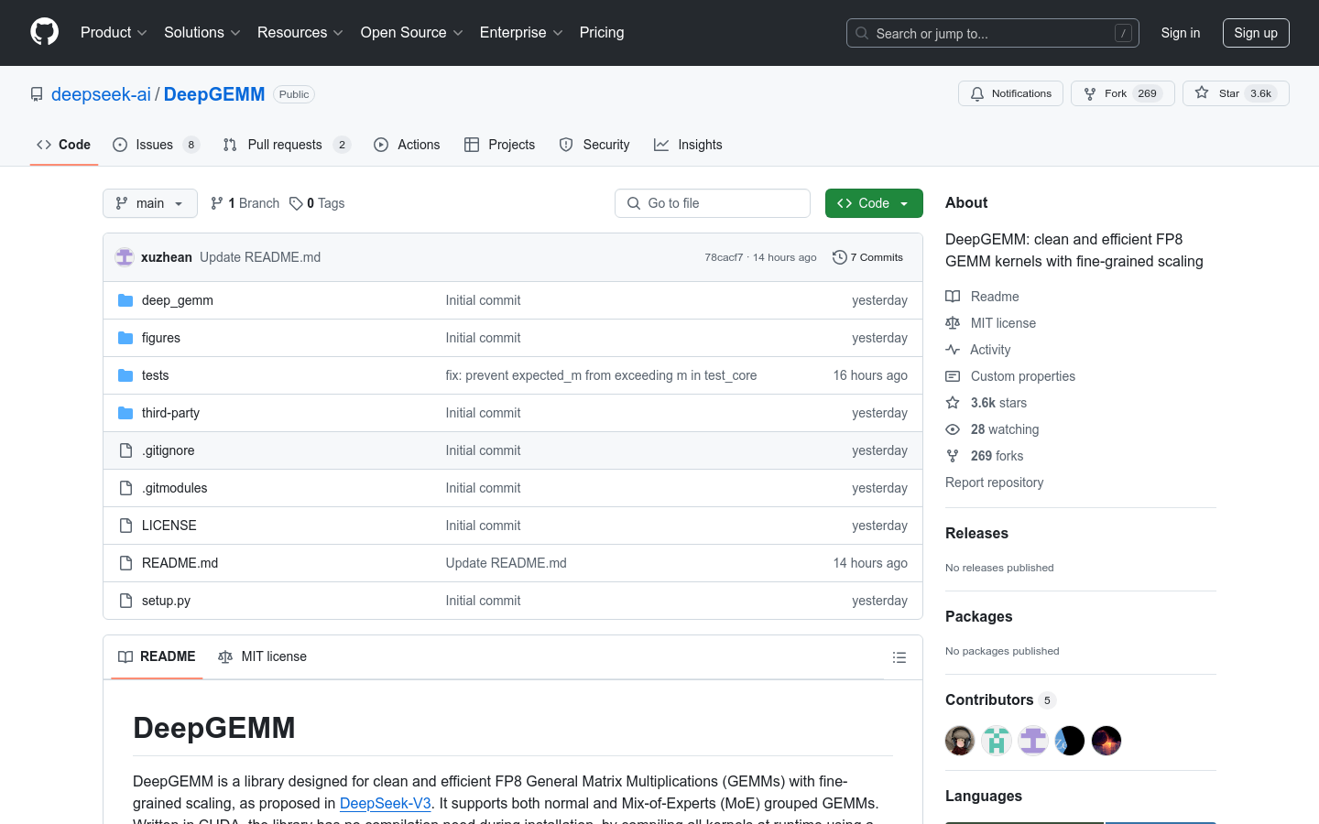Open the Security tab

pyautogui.click(x=594, y=145)
